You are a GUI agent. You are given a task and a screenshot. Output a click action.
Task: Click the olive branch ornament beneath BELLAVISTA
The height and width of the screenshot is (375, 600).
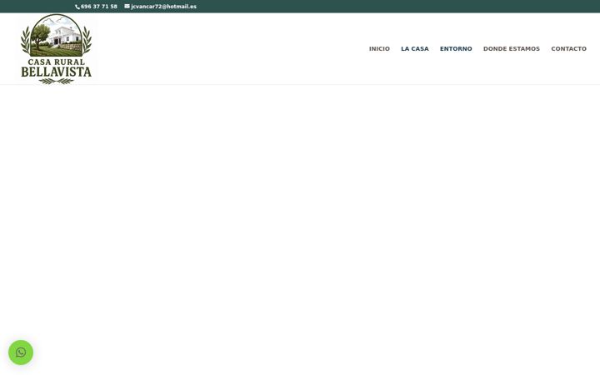click(x=57, y=81)
